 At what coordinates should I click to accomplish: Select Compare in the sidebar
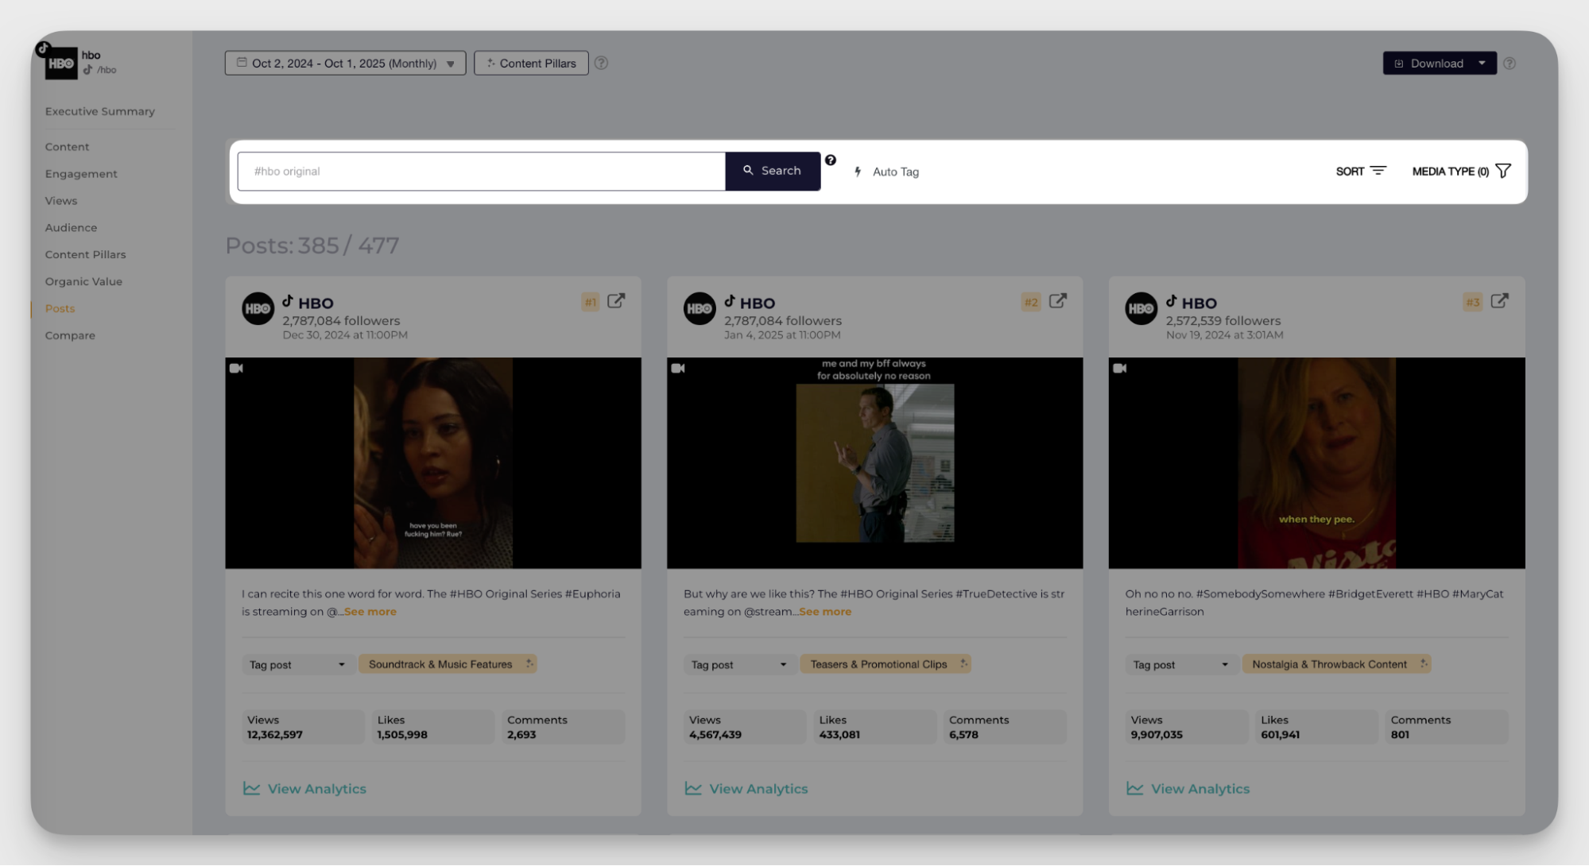point(70,335)
